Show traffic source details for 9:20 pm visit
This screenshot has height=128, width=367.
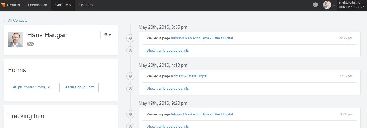pyautogui.click(x=168, y=126)
